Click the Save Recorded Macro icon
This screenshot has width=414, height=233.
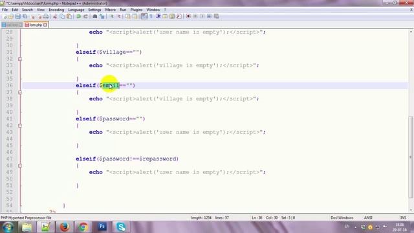click(x=217, y=16)
